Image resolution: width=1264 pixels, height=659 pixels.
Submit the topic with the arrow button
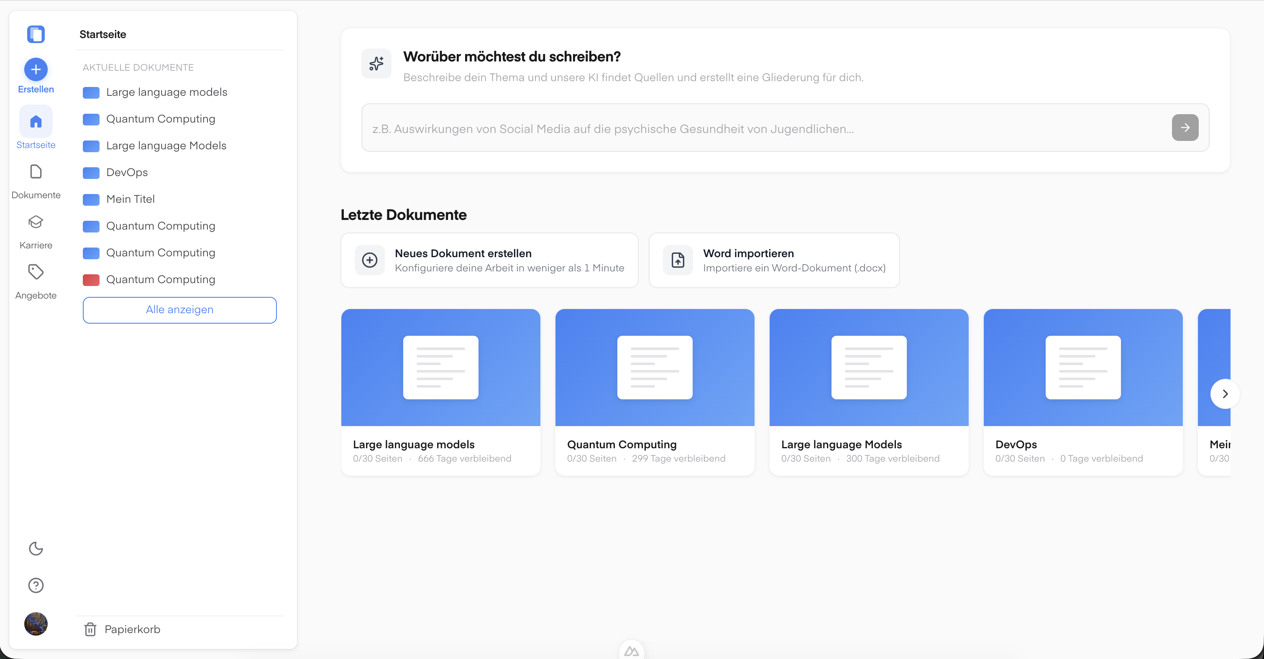pos(1185,128)
